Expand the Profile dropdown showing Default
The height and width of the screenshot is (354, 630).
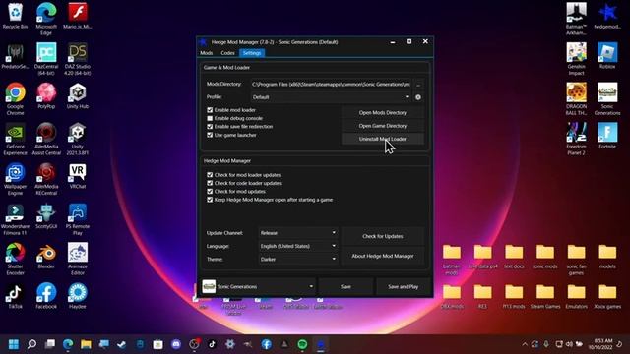331,97
